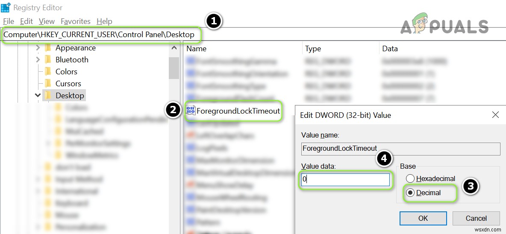Select the Colors tree entry

[66, 72]
